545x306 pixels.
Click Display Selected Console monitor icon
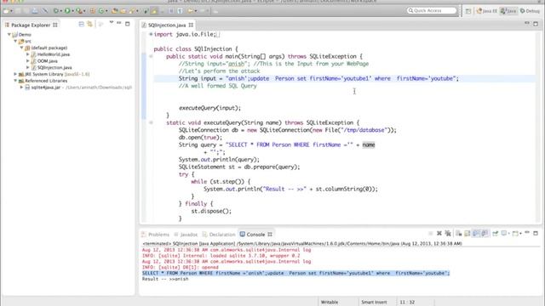(504, 234)
